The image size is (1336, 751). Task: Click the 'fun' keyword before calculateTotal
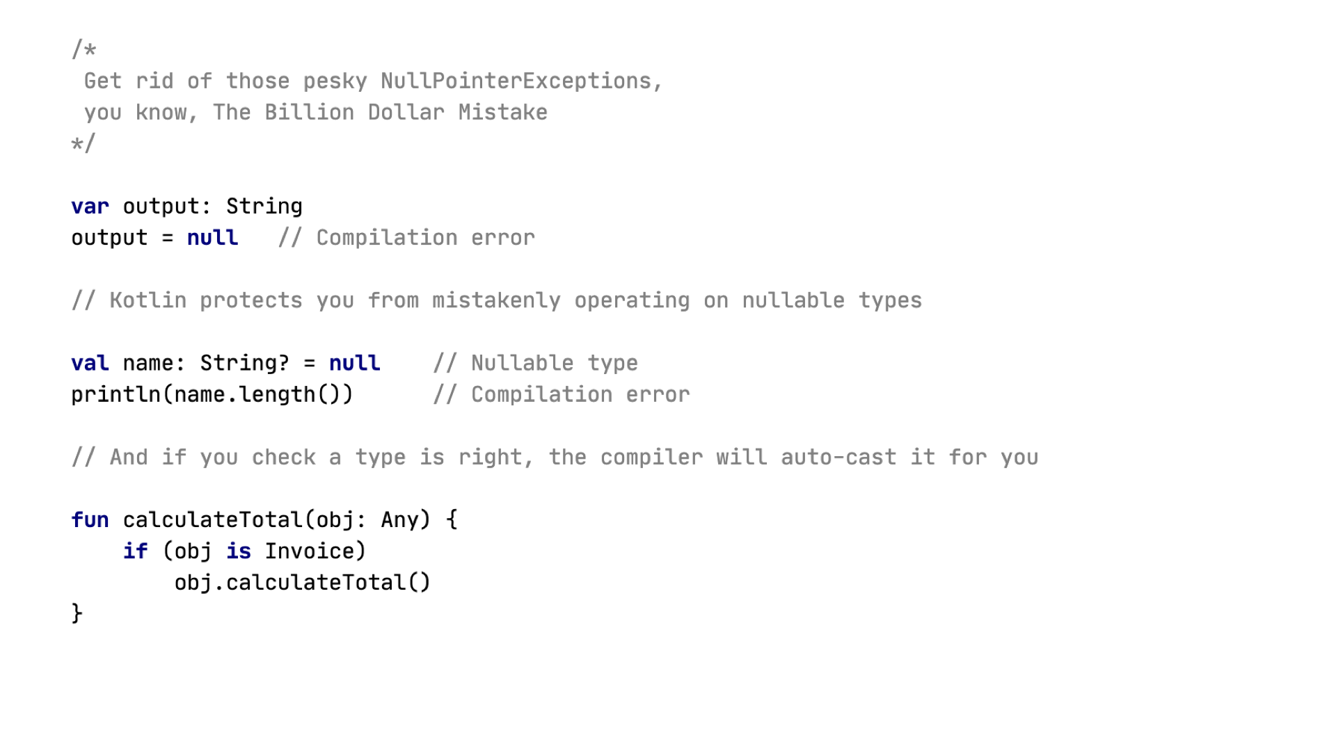(x=90, y=520)
